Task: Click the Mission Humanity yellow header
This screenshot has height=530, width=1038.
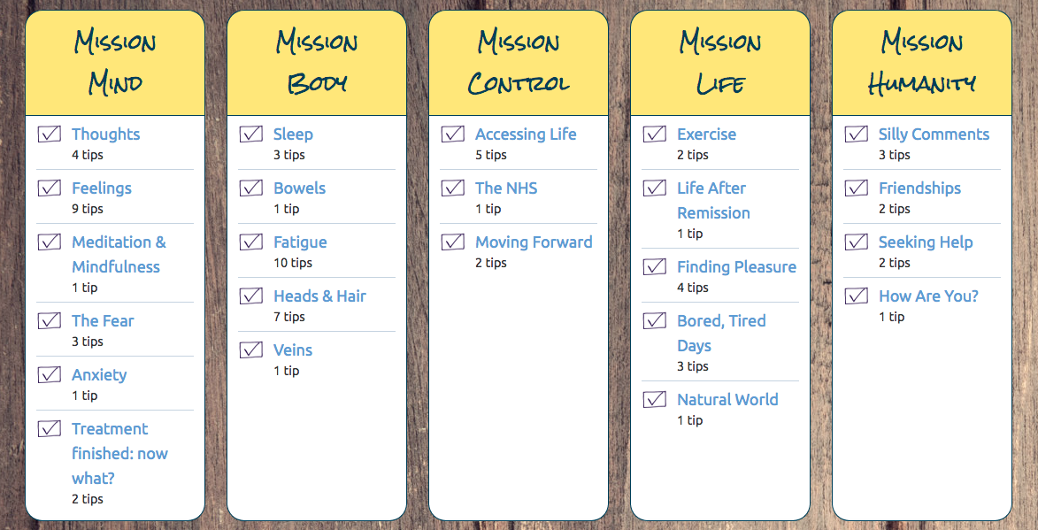Action: pos(921,63)
